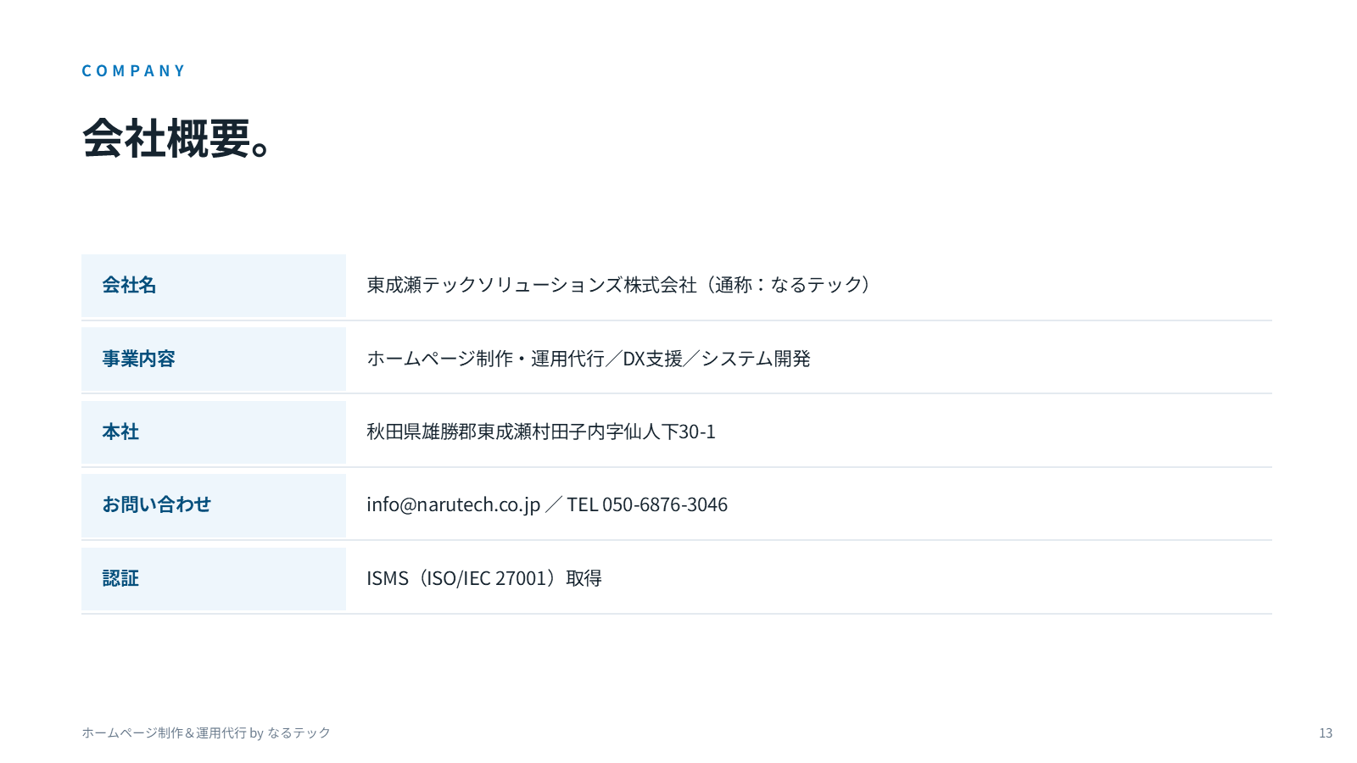Click the 認証 row label
This screenshot has width=1357, height=763.
click(x=120, y=578)
